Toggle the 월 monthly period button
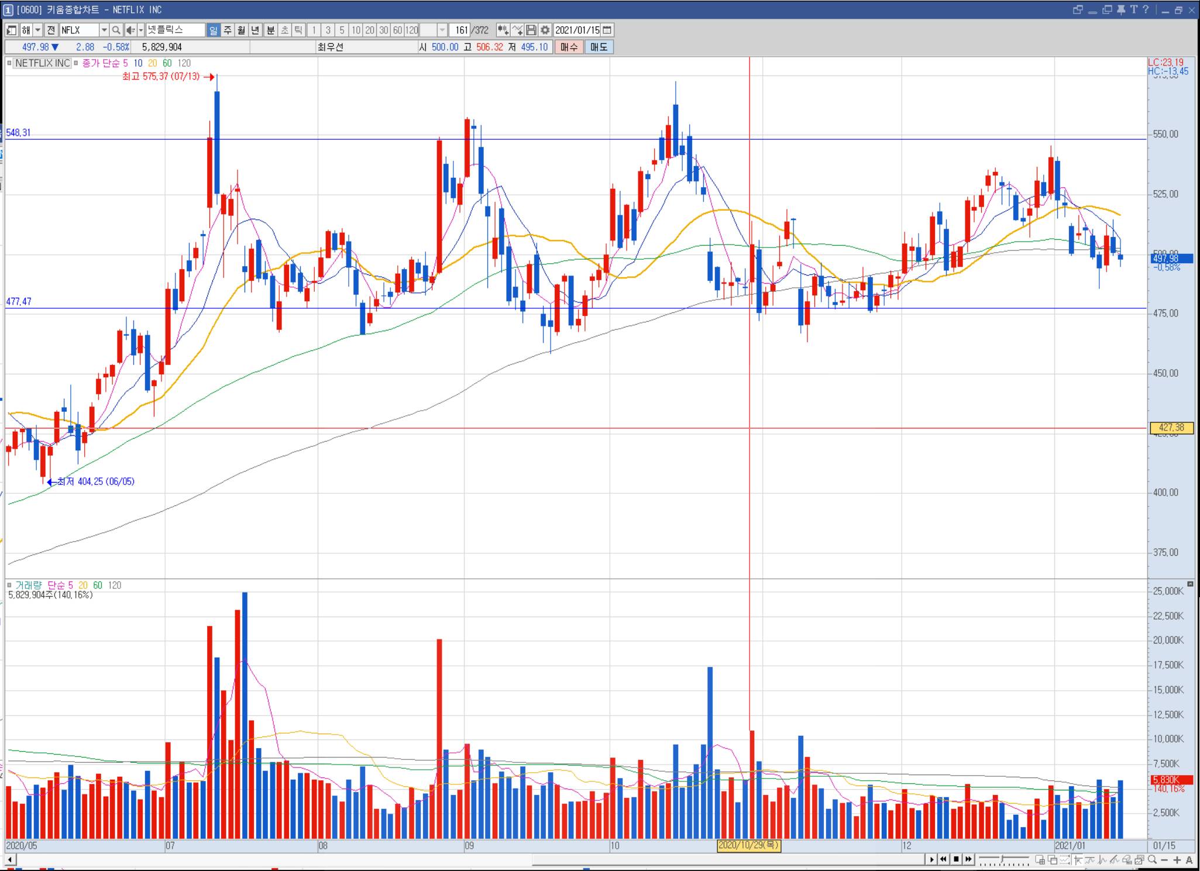Screen dimensions: 1200x871 (x=241, y=30)
